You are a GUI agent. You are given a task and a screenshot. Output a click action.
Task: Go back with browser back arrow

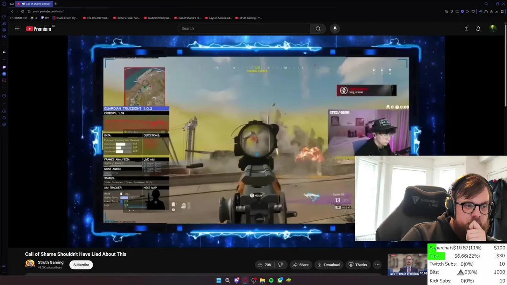[12, 11]
